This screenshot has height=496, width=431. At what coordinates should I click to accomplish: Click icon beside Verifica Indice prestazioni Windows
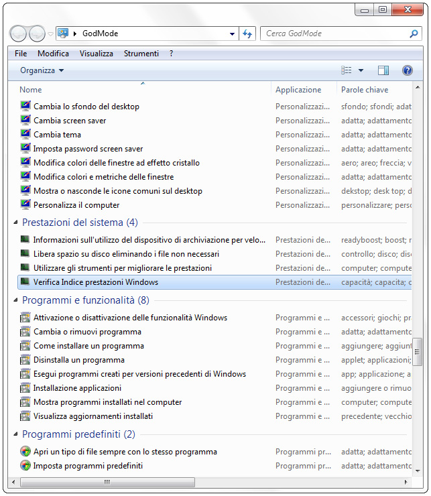[25, 282]
